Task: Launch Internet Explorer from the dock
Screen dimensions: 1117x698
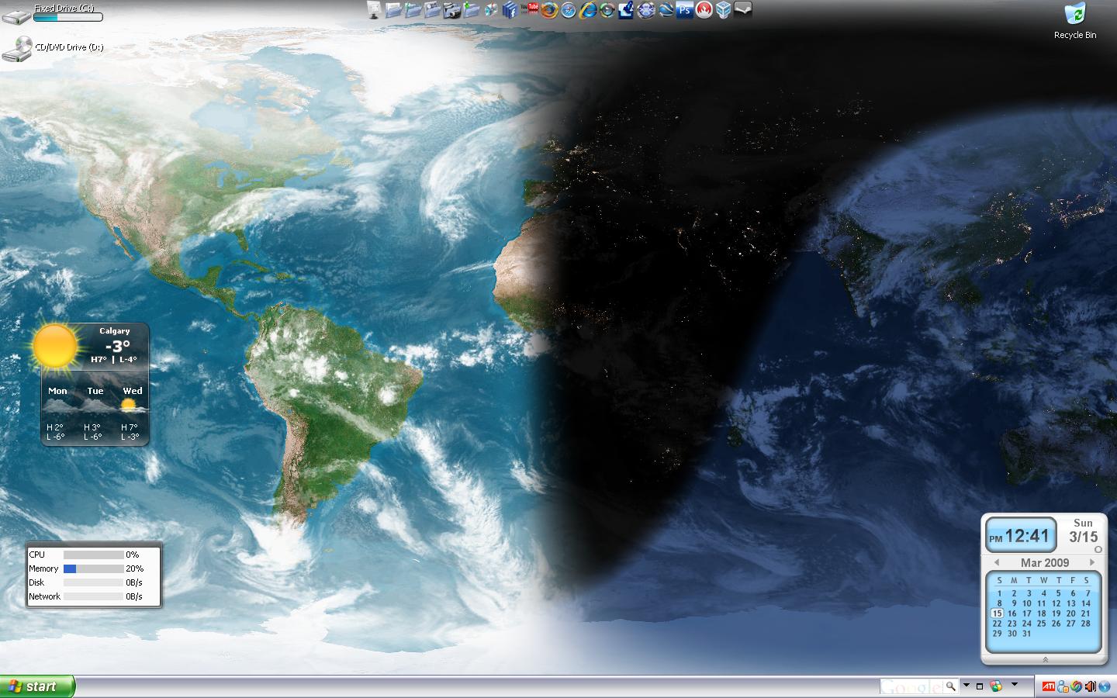Action: (x=588, y=10)
